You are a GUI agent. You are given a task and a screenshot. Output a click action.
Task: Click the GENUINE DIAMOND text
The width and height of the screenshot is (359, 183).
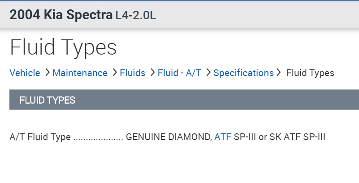pyautogui.click(x=169, y=137)
